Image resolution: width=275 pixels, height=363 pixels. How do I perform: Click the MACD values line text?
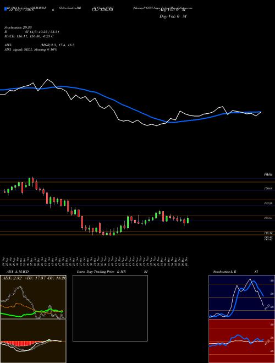[x=29, y=36]
